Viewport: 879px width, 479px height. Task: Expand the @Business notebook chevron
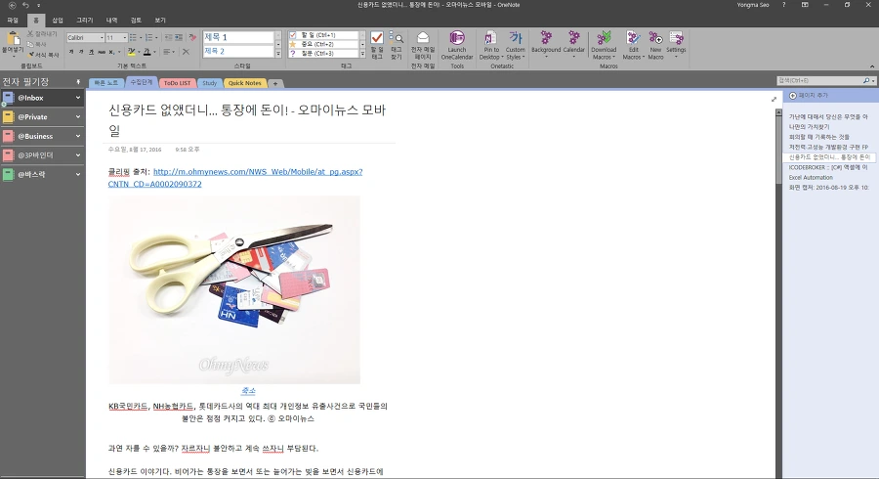pyautogui.click(x=78, y=136)
